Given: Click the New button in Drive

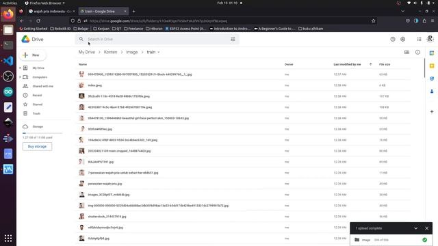Looking at the screenshot, I should pos(33,55).
